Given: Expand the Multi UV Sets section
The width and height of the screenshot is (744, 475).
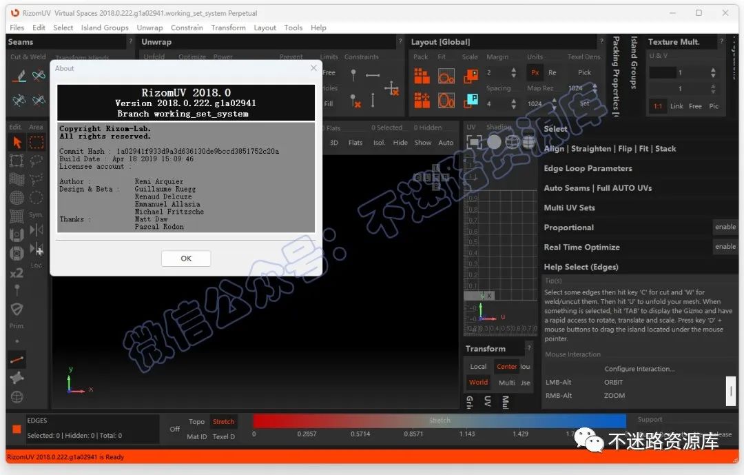Looking at the screenshot, I should (x=570, y=208).
